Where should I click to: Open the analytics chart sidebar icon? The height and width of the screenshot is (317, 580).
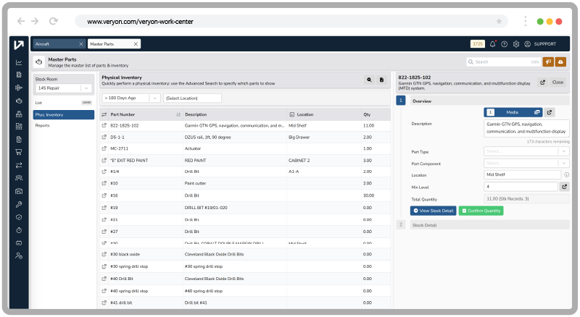[x=19, y=62]
